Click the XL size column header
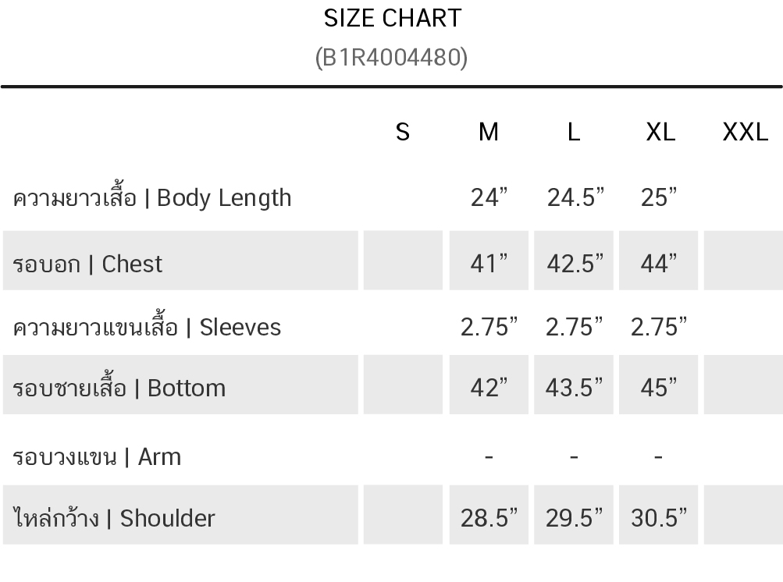Image resolution: width=783 pixels, height=582 pixels. tap(660, 133)
